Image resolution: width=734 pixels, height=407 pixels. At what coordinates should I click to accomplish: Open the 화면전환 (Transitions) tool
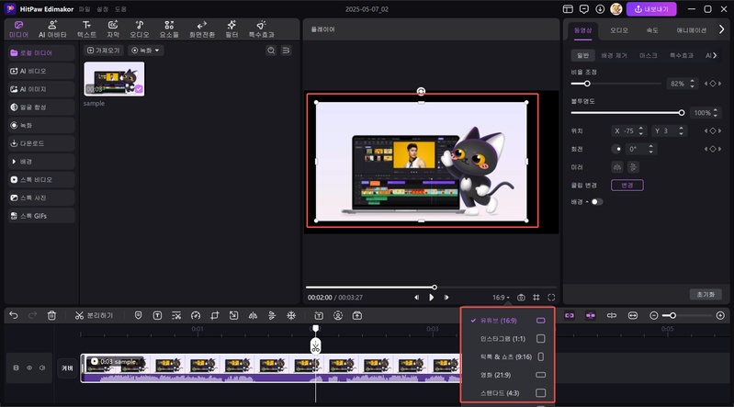pos(202,29)
